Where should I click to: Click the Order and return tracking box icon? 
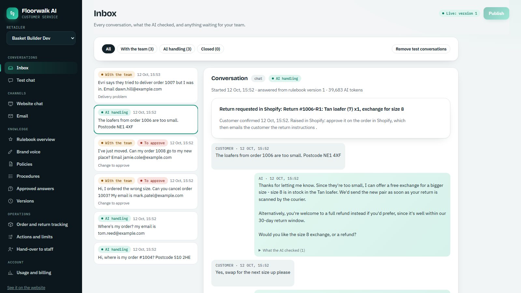click(x=10, y=224)
